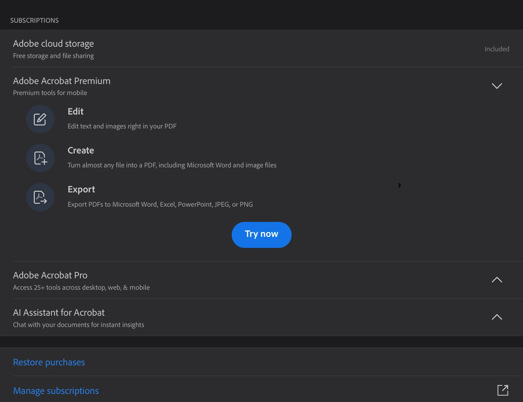The image size is (523, 402).
Task: Click the Create PDF icon
Action: (x=40, y=158)
